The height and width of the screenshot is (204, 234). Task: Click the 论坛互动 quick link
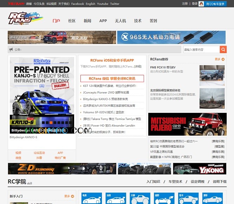coord(39,153)
